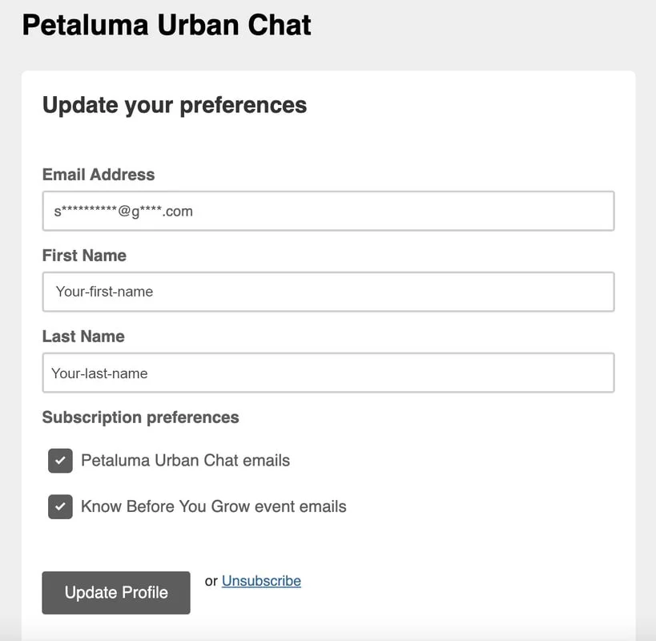The height and width of the screenshot is (641, 656).
Task: Click the word "or" before Unsubscribe
Action: coord(211,581)
